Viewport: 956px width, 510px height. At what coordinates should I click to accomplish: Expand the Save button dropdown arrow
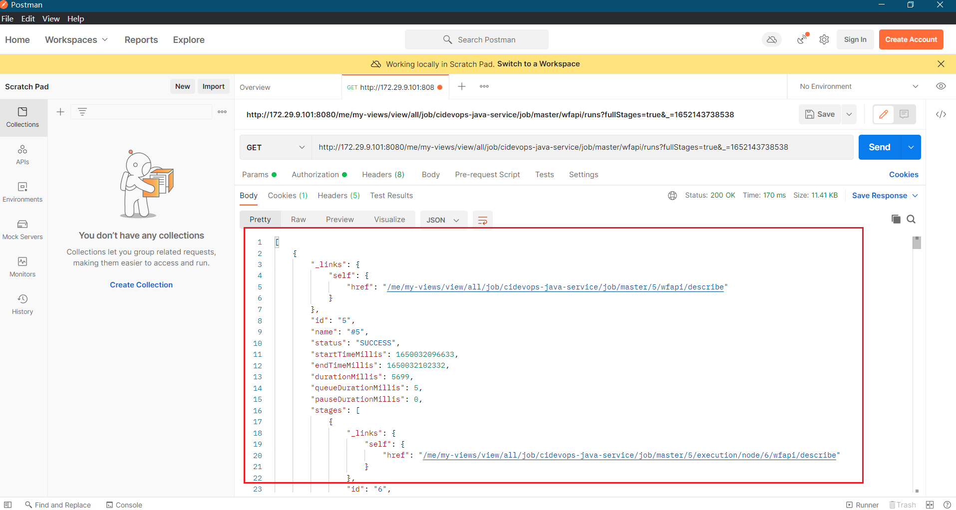pyautogui.click(x=849, y=114)
